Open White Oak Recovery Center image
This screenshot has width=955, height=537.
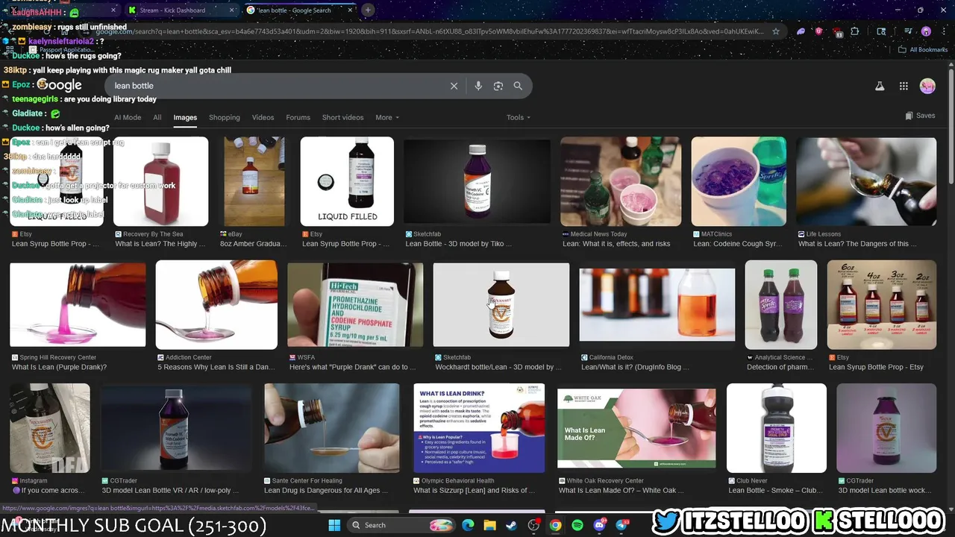click(636, 428)
